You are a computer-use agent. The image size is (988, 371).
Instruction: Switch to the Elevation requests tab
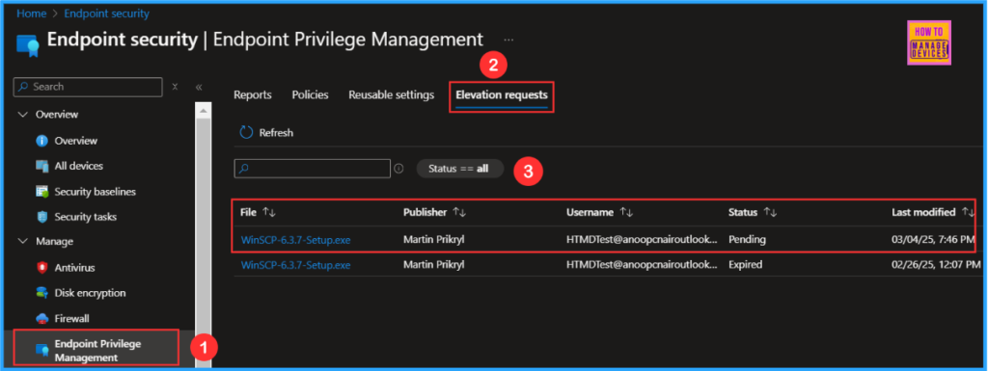502,95
